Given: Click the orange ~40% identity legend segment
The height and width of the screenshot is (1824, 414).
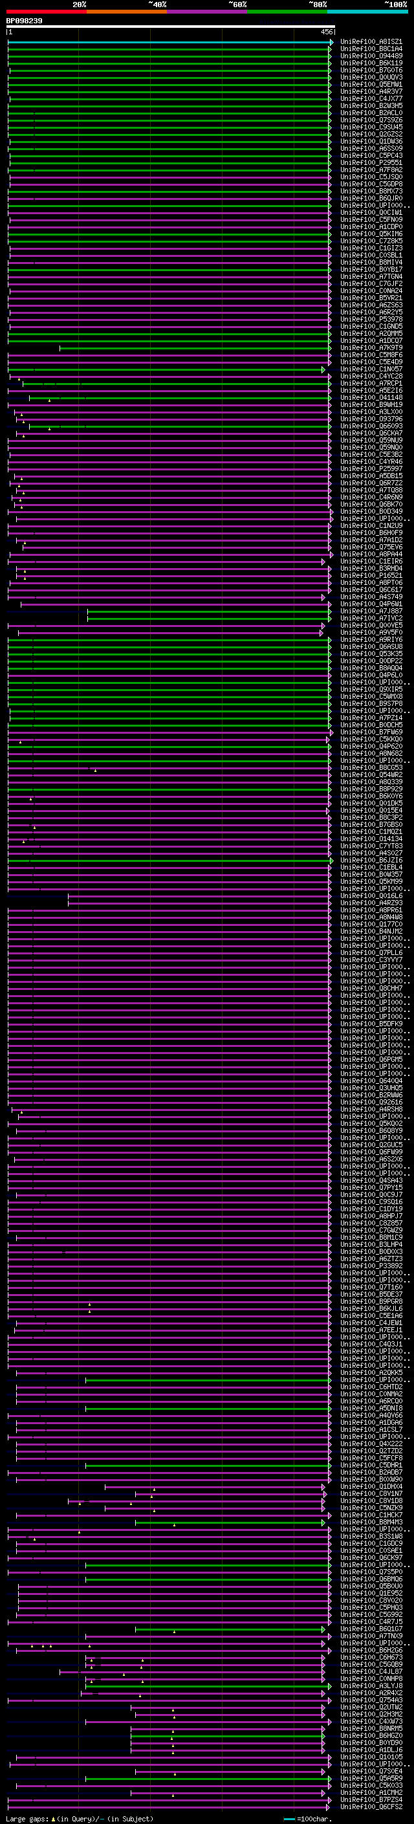Looking at the screenshot, I should [127, 12].
